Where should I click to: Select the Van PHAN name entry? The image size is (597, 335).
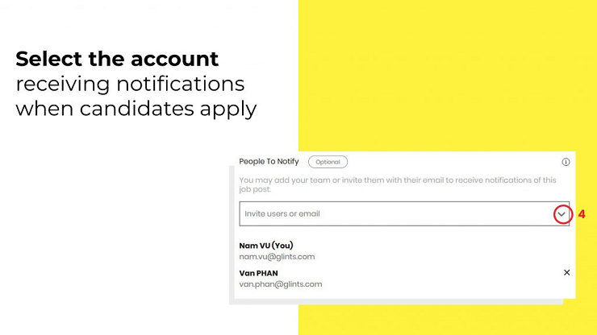[x=258, y=273]
